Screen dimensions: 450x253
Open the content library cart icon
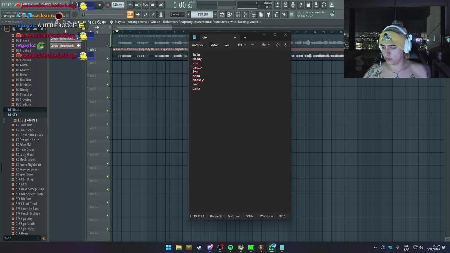tap(291, 14)
